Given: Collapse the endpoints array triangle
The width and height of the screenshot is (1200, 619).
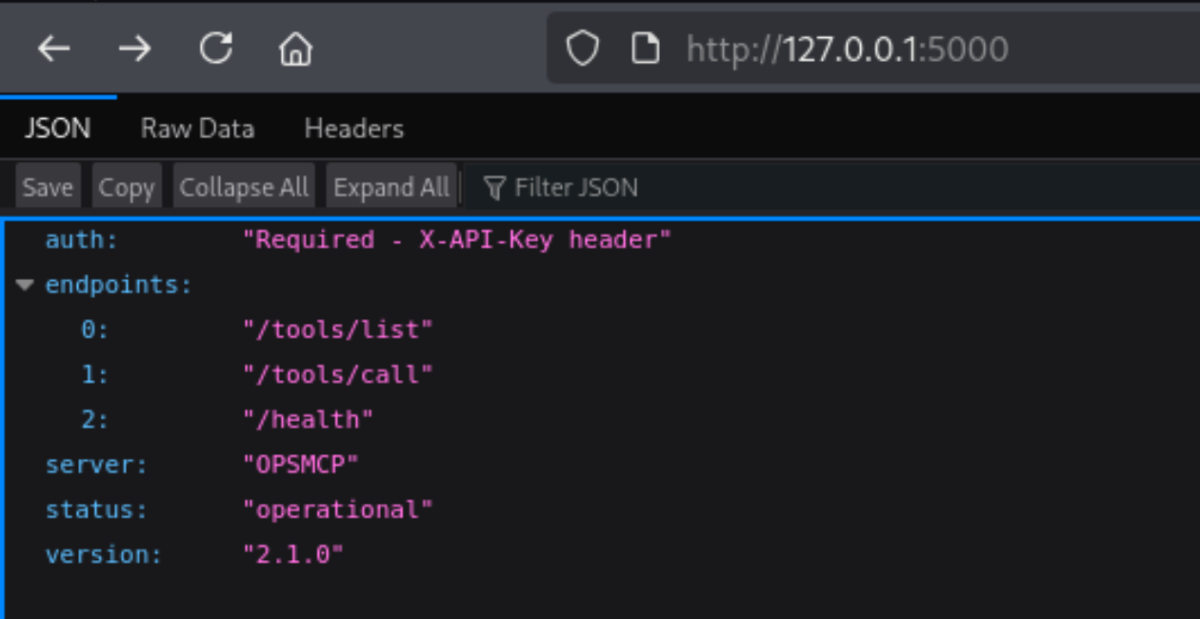Looking at the screenshot, I should 25,285.
